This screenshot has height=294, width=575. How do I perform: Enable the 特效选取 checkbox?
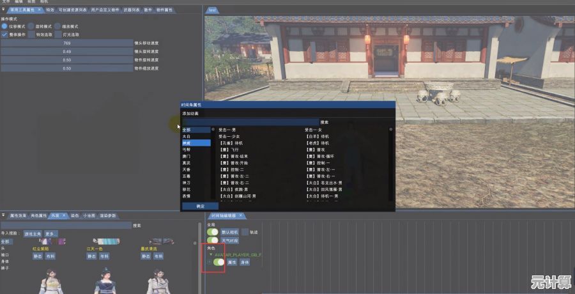coord(31,34)
